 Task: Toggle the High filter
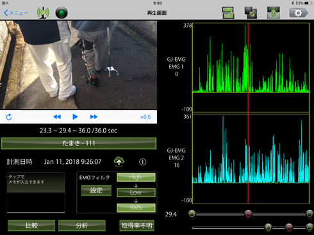(x=136, y=177)
